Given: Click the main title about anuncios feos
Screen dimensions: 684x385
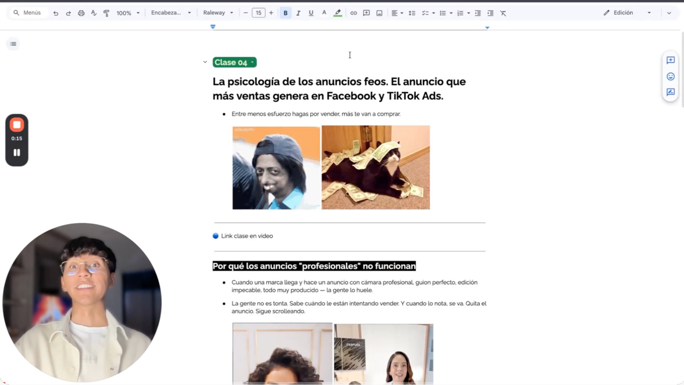Looking at the screenshot, I should 339,89.
